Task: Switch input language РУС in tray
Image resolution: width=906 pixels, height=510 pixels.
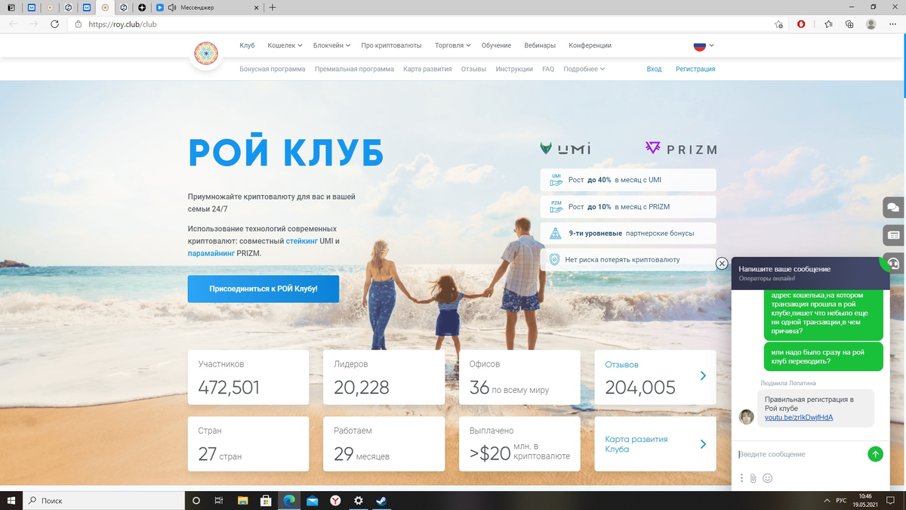Action: tap(841, 500)
